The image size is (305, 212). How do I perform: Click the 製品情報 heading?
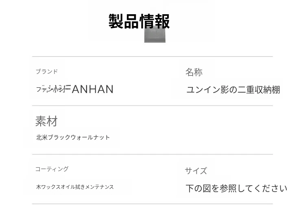(139, 21)
